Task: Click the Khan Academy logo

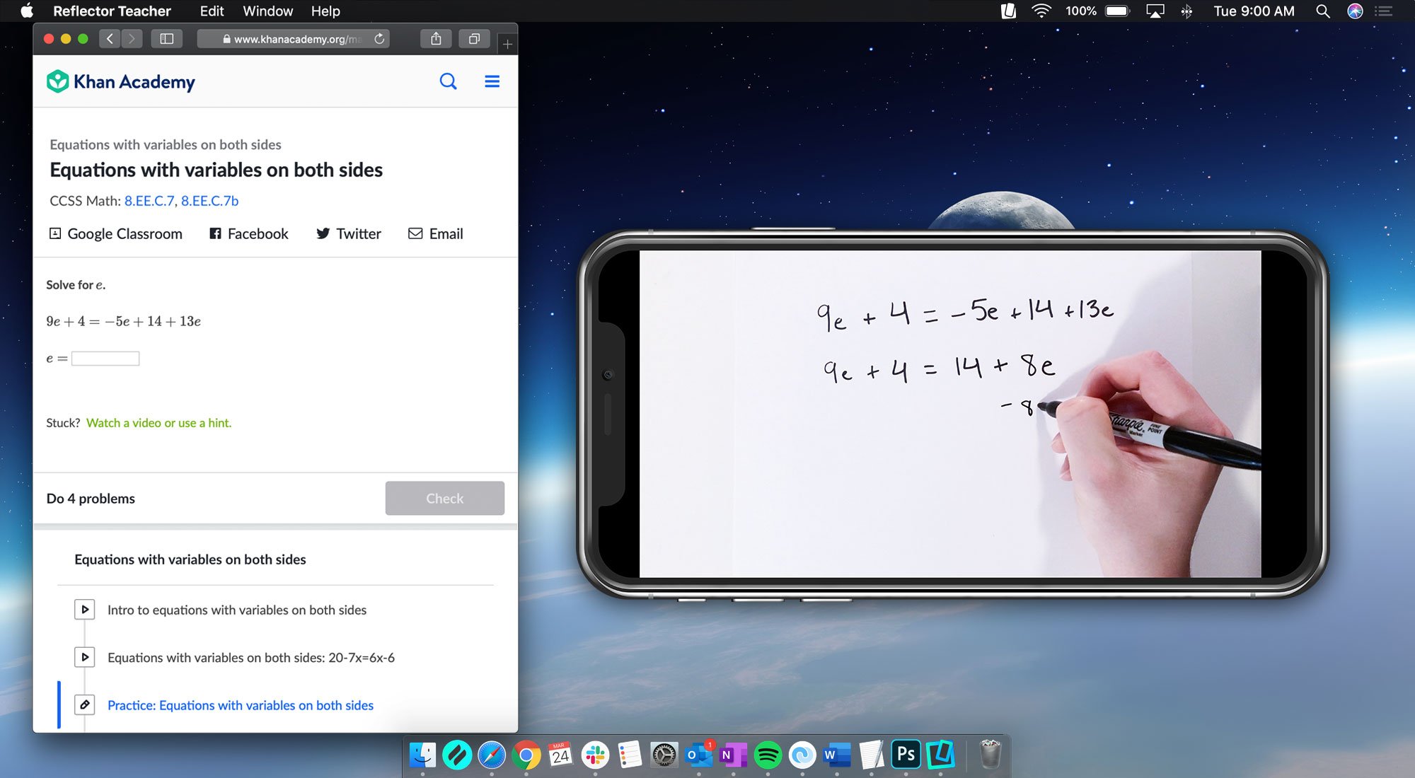Action: [120, 82]
